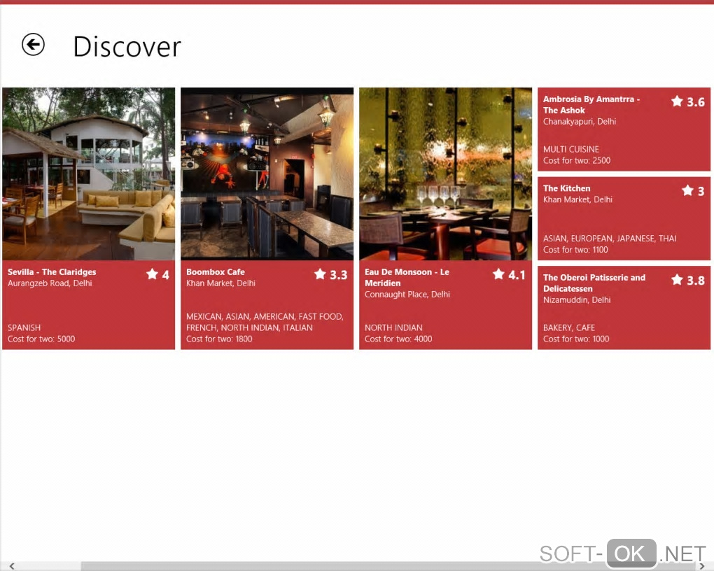Open the Ambrosia By Amantrra - The Ashok title

(x=591, y=104)
